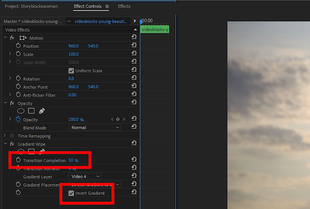Open the Gradient Layer Video 4 dropdown
Viewport: 310px width, 209px height.
[x=85, y=176]
